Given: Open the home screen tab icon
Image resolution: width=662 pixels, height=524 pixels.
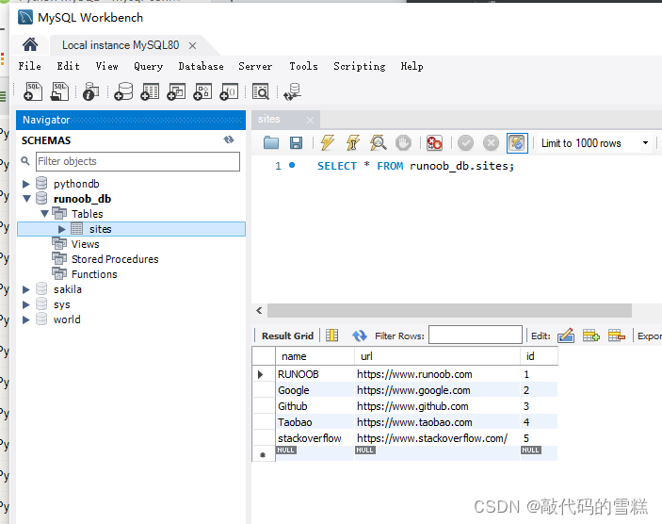Looking at the screenshot, I should tap(30, 44).
